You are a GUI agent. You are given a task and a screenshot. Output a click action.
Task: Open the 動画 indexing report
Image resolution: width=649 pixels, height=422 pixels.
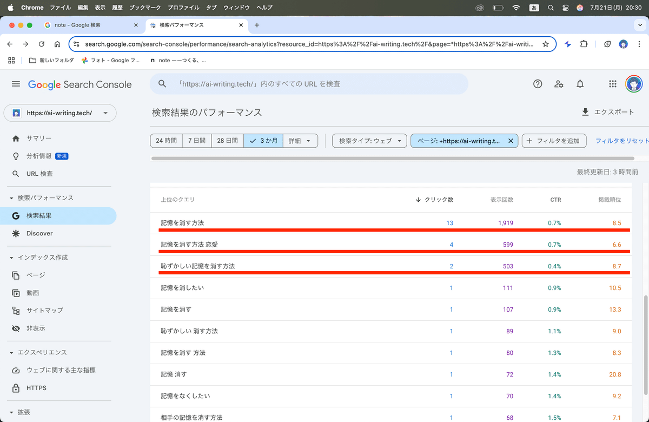pyautogui.click(x=58, y=293)
